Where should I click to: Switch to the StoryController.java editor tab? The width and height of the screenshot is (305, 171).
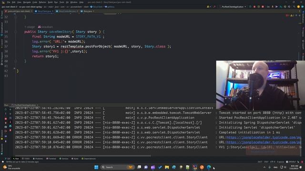67,11
